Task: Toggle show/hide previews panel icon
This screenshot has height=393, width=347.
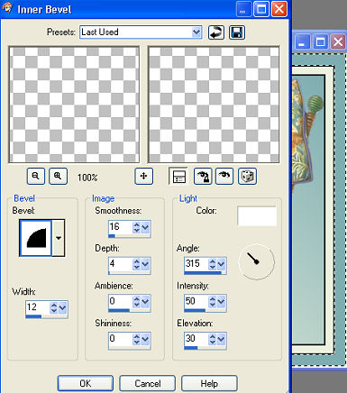Action: 178,176
